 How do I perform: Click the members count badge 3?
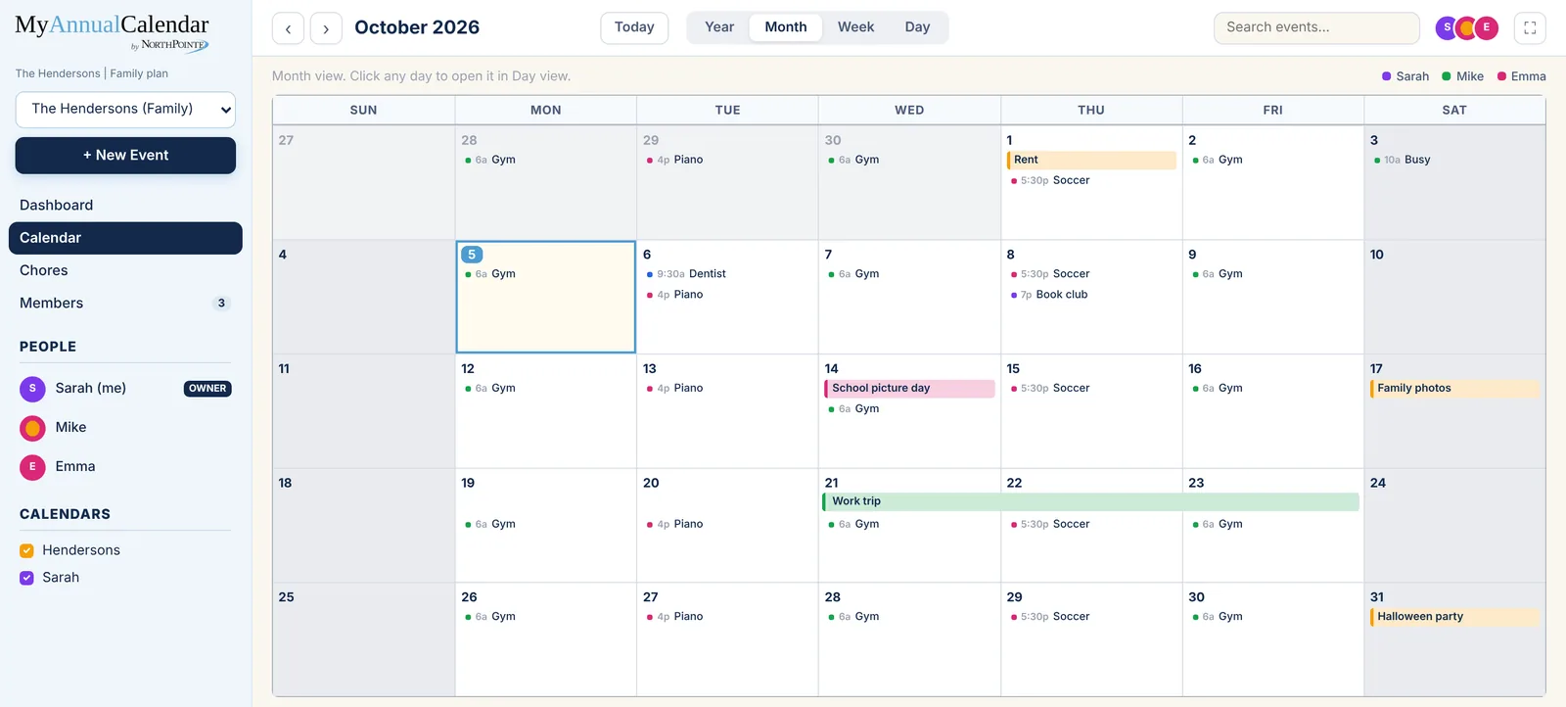(221, 304)
